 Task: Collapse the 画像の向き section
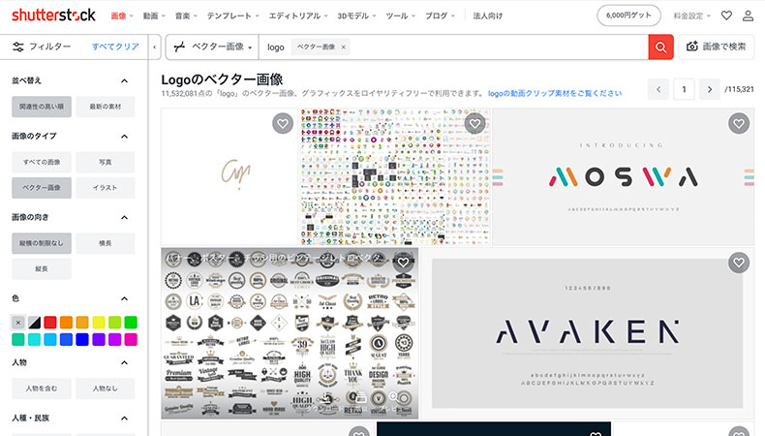124,217
